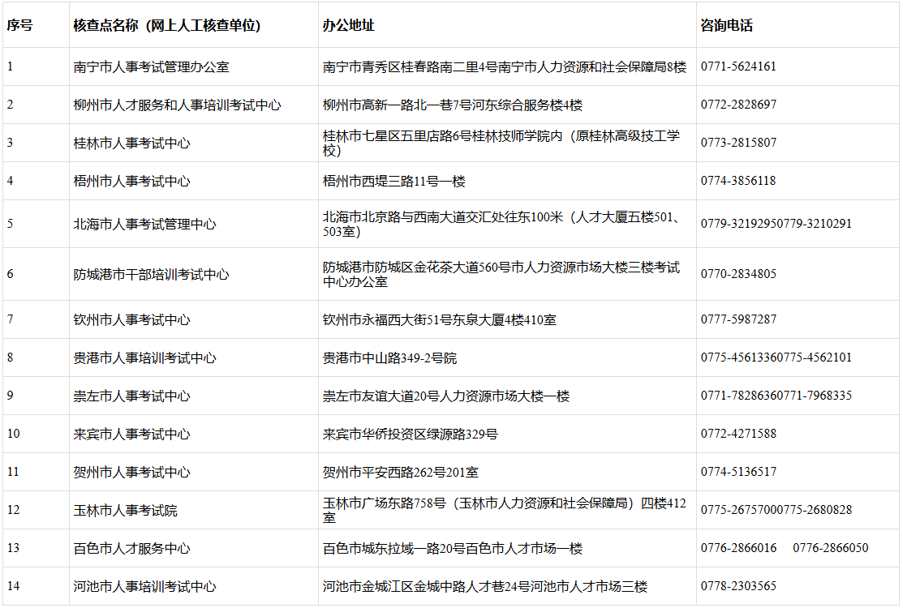Click the Liuzhou address 柳州市高新一路北一巷7号
Image resolution: width=903 pixels, height=608 pixels.
pos(398,105)
